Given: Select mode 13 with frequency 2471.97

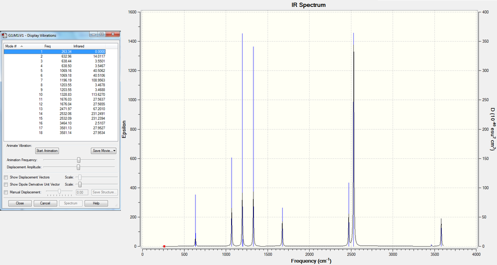Looking at the screenshot, I should coord(55,109).
